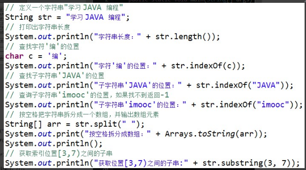Click the println line with str.indexOf("imooc")
The width and height of the screenshot is (306, 170).
coord(154,105)
